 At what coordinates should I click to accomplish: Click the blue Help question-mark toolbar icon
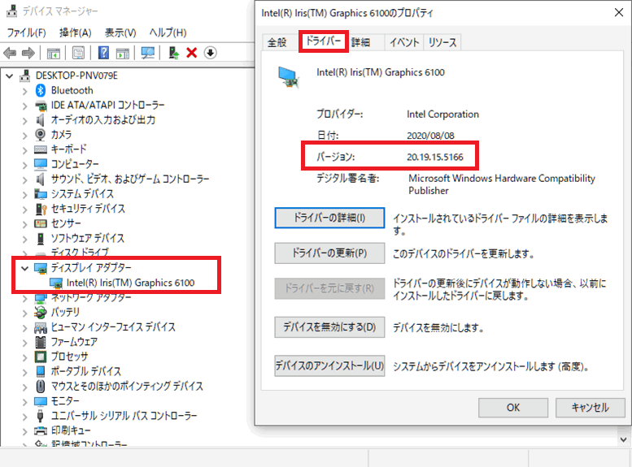103,53
